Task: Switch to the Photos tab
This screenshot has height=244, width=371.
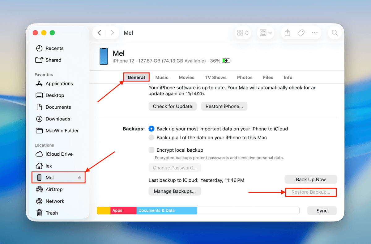Action: 245,77
